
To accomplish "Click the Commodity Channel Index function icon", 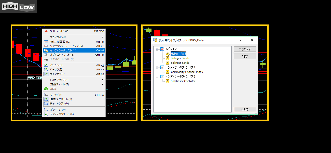I will click(x=167, y=72).
